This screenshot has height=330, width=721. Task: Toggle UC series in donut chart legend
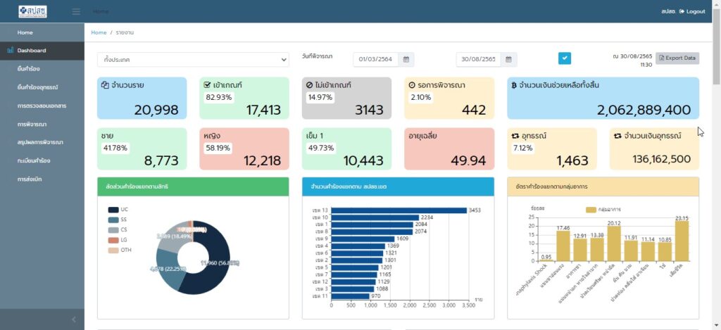coord(118,210)
